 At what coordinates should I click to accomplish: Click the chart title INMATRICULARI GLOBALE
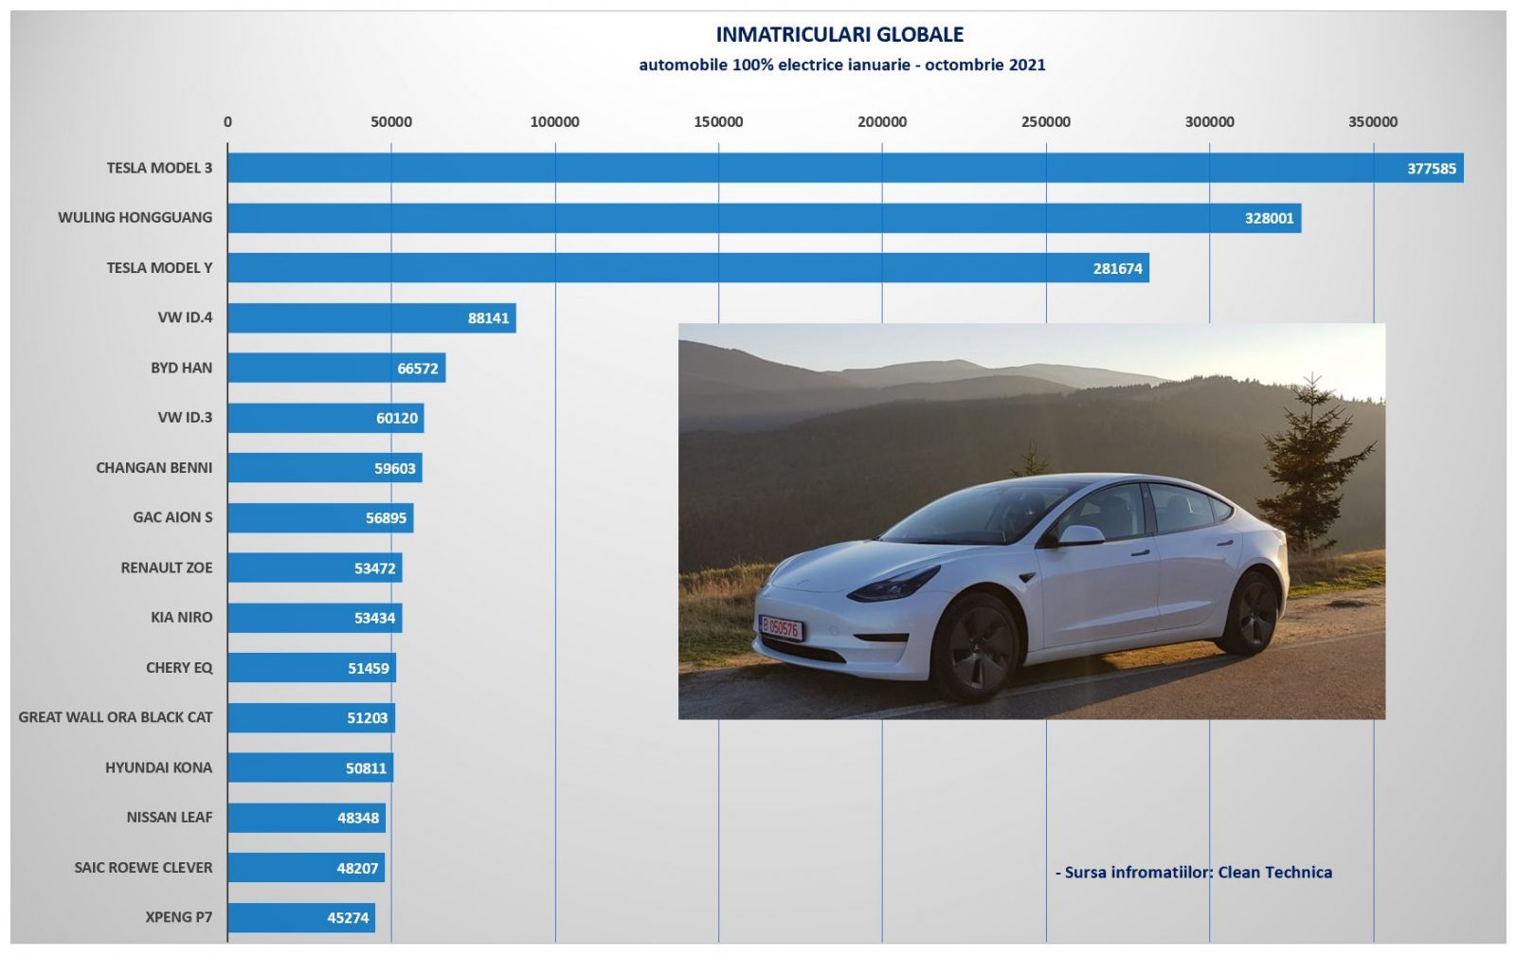839,35
